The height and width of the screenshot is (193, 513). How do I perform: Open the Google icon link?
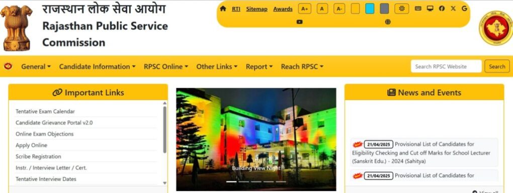[x=464, y=9]
